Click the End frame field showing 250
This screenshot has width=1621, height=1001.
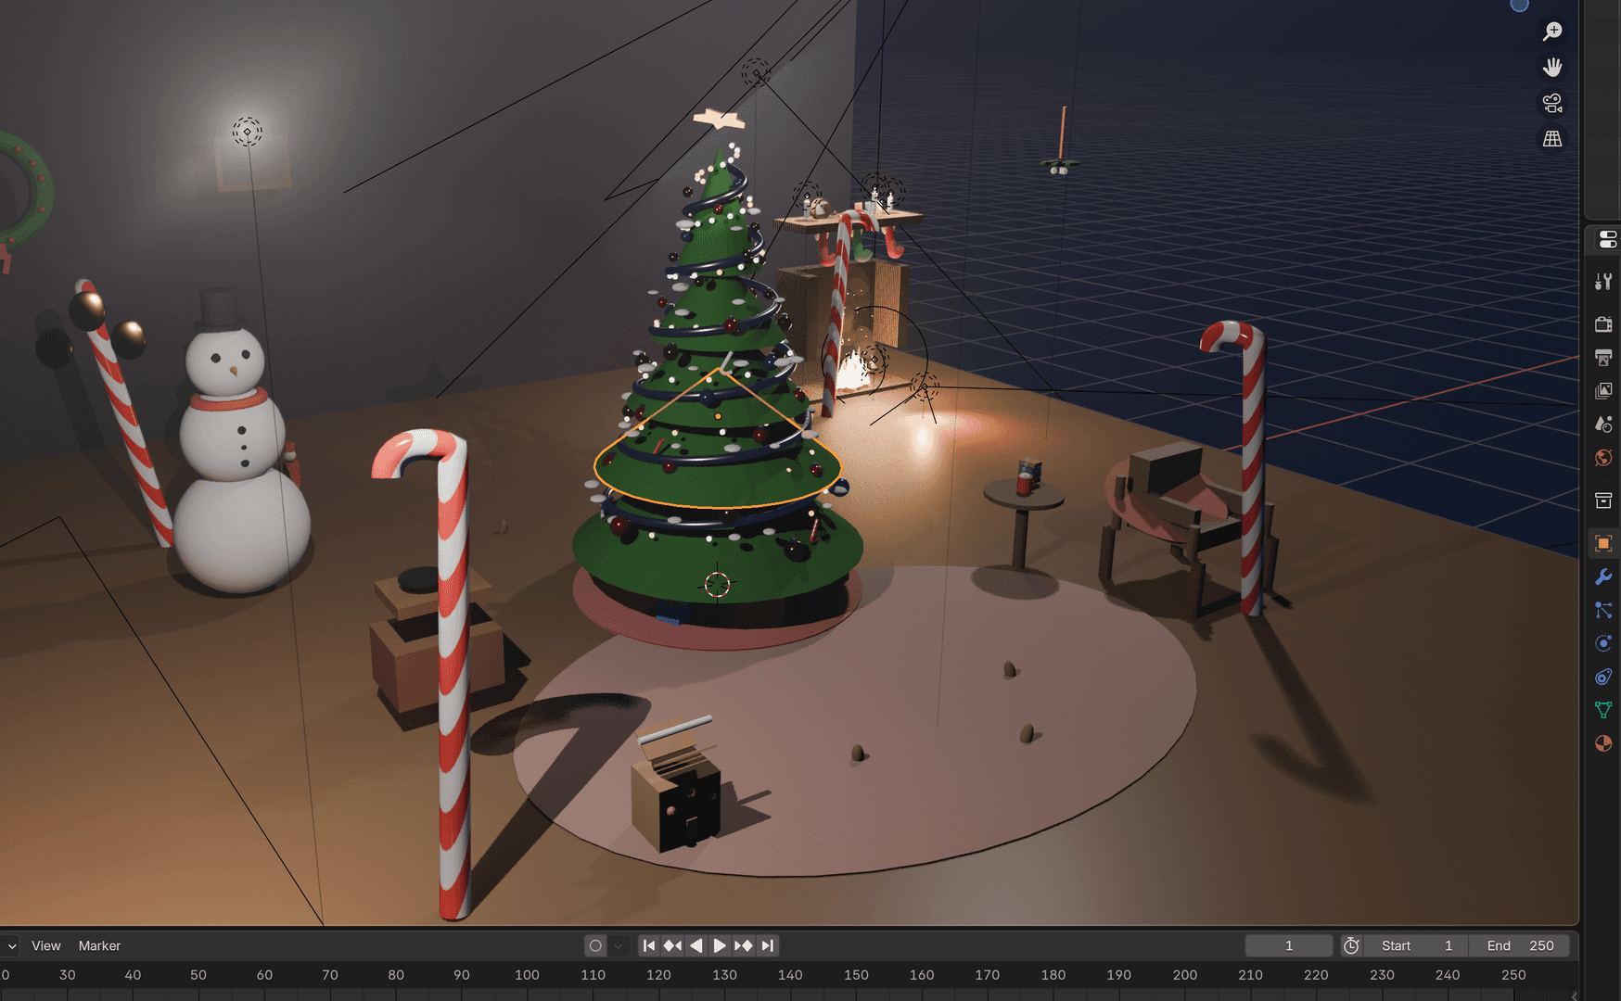(1519, 945)
